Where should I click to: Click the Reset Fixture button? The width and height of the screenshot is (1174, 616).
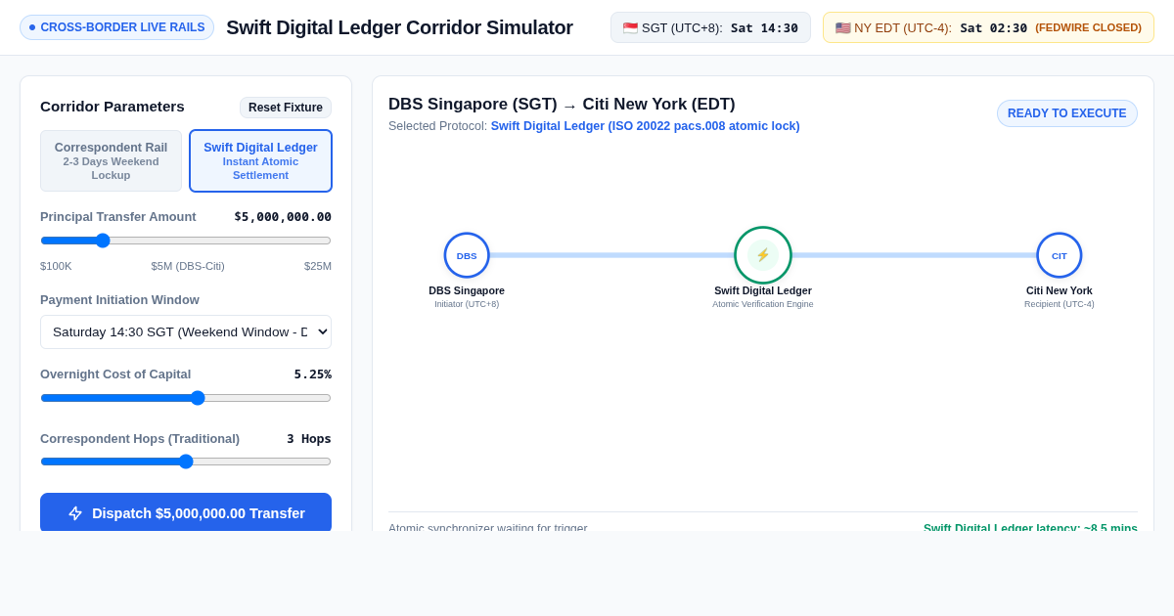click(x=286, y=108)
